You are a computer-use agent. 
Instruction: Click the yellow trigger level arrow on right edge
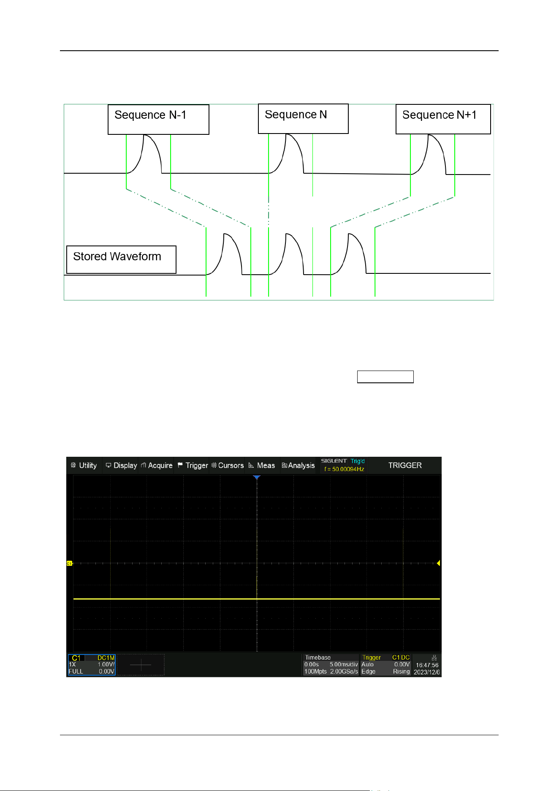(x=438, y=563)
